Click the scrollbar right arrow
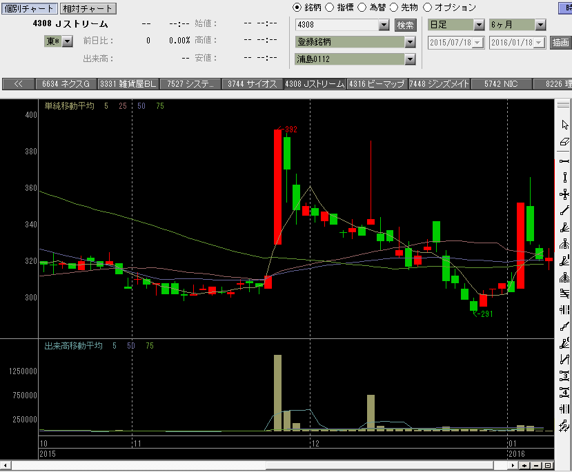The height and width of the screenshot is (472, 572). point(513,465)
